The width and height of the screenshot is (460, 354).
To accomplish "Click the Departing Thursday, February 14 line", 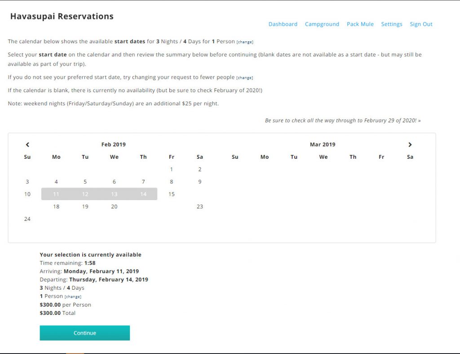I will [x=94, y=279].
